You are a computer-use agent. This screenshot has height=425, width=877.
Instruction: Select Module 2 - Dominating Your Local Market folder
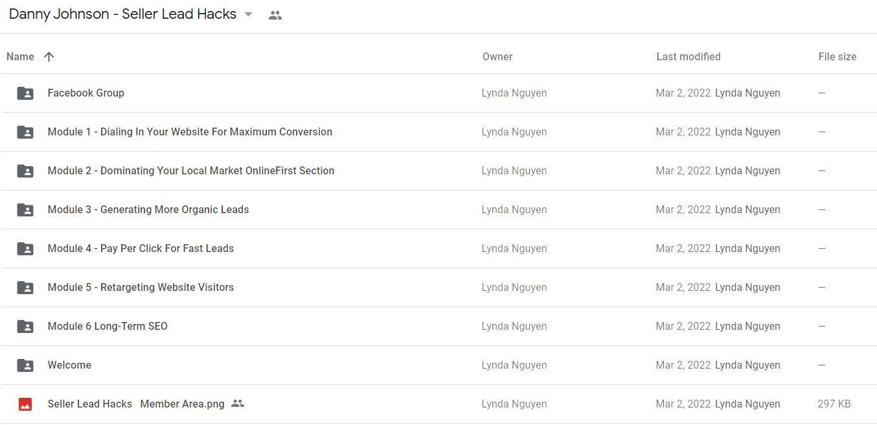tap(191, 170)
